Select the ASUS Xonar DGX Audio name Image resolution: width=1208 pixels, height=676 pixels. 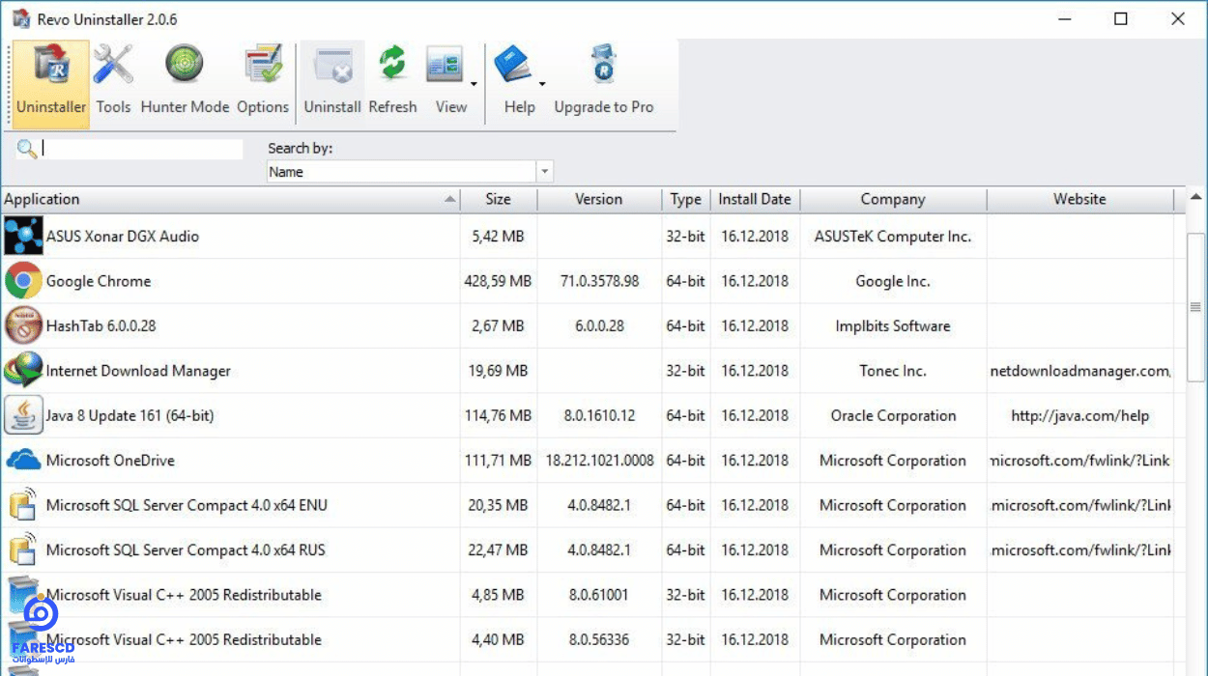(123, 236)
